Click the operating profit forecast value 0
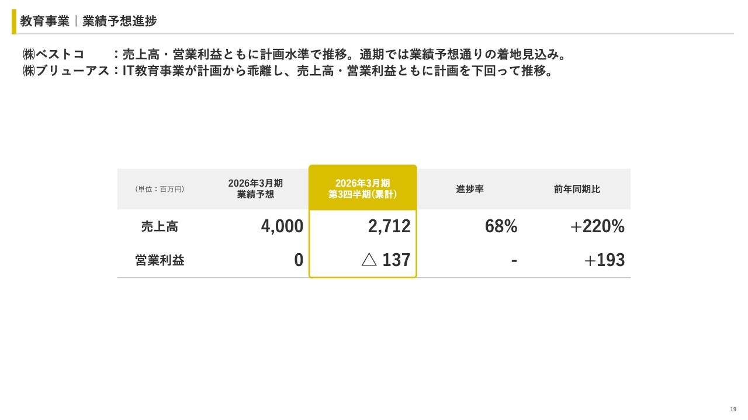The height and width of the screenshot is (420, 748). point(299,260)
